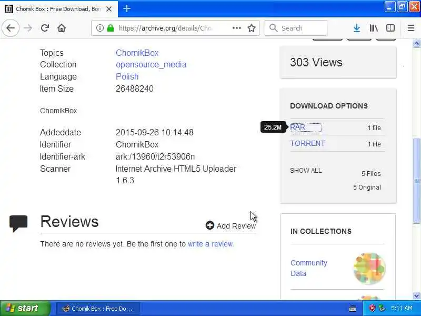Select the item size value 26488240
This screenshot has height=316, width=421.
coord(135,88)
